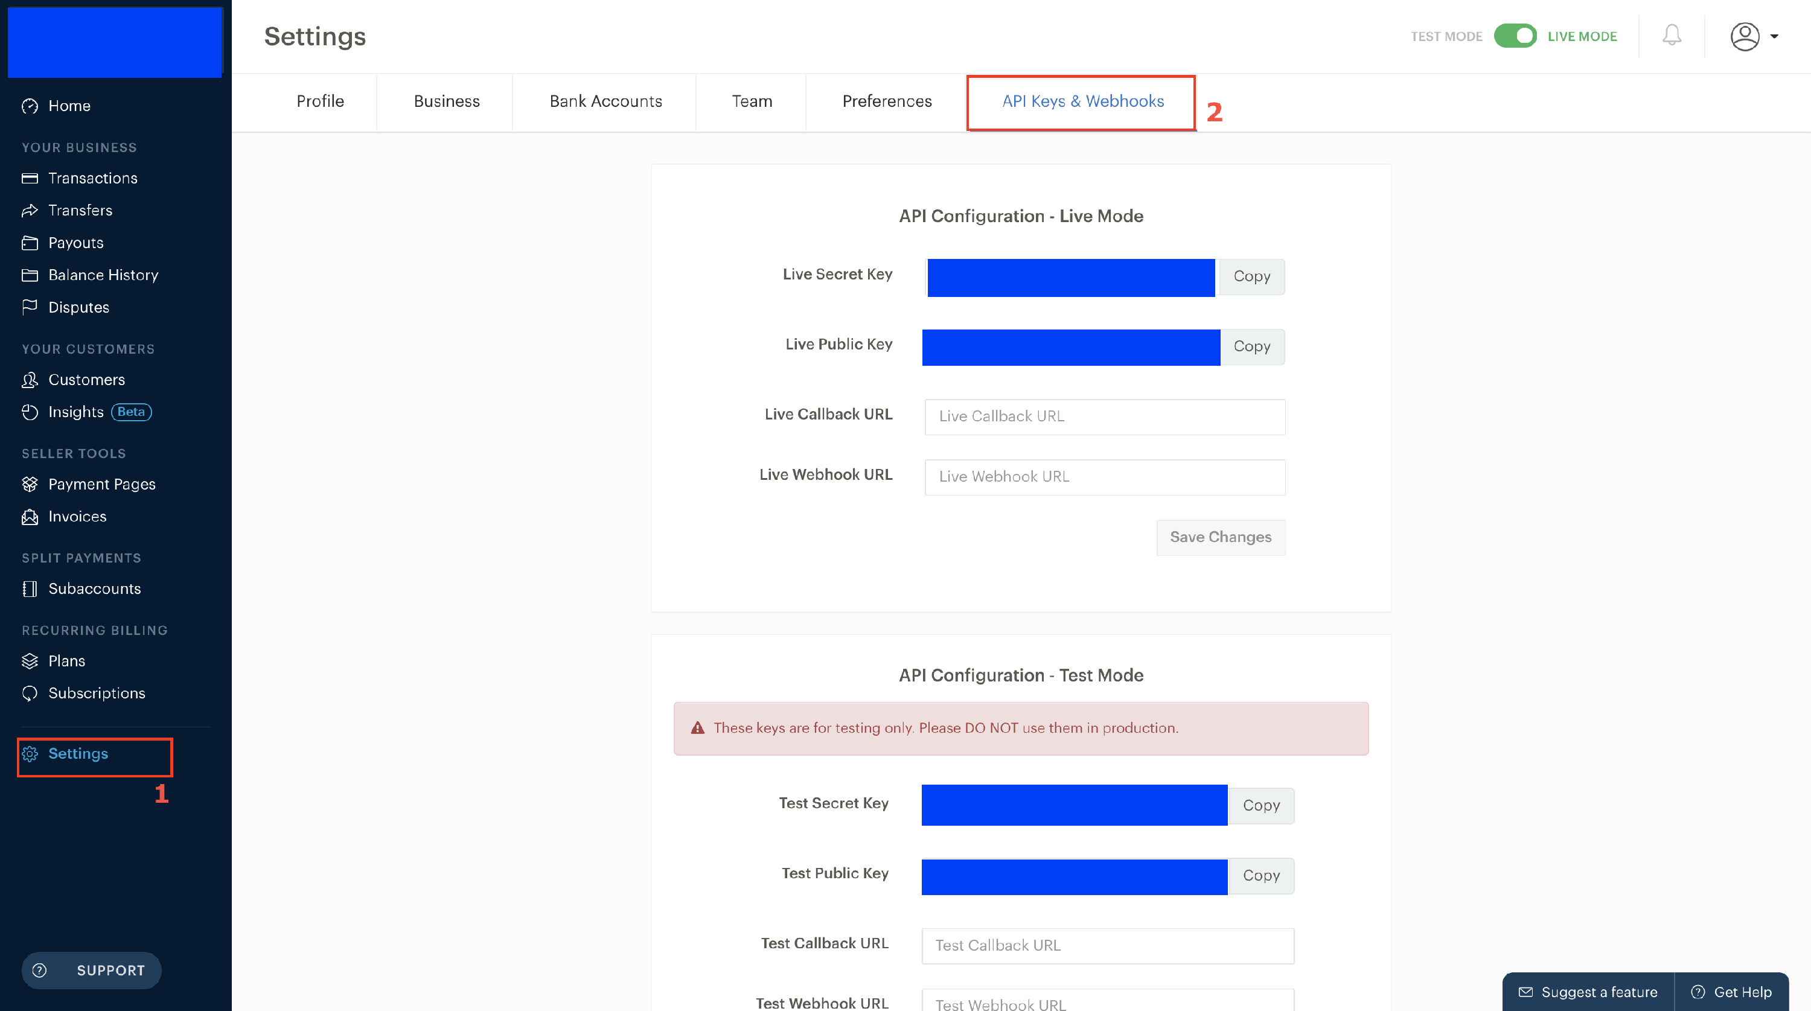The height and width of the screenshot is (1011, 1811).
Task: Click the Payouts folder icon
Action: tap(30, 243)
